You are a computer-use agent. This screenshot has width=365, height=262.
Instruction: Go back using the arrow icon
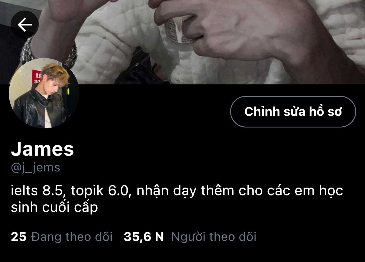(25, 25)
